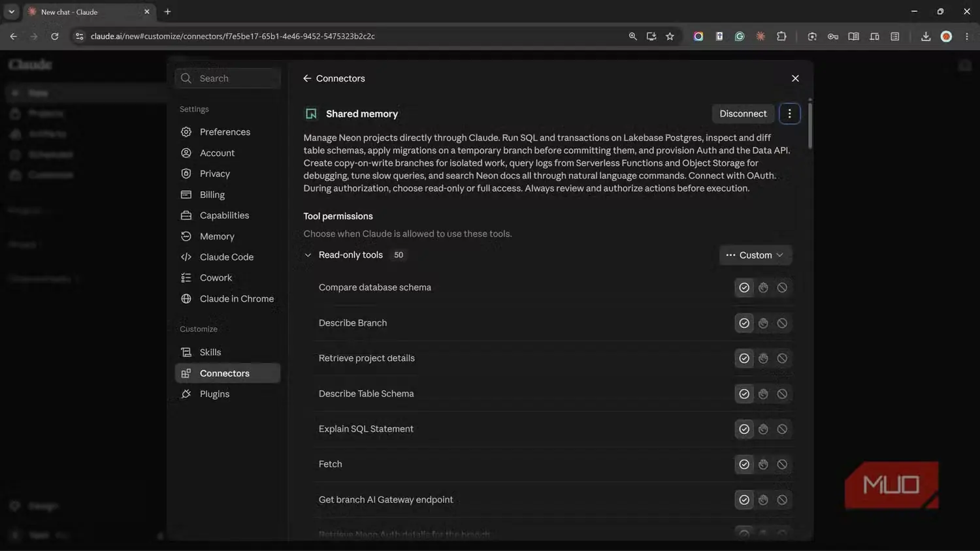
Task: Set Get branch AI Gateway endpoint to needs approval
Action: point(763,500)
